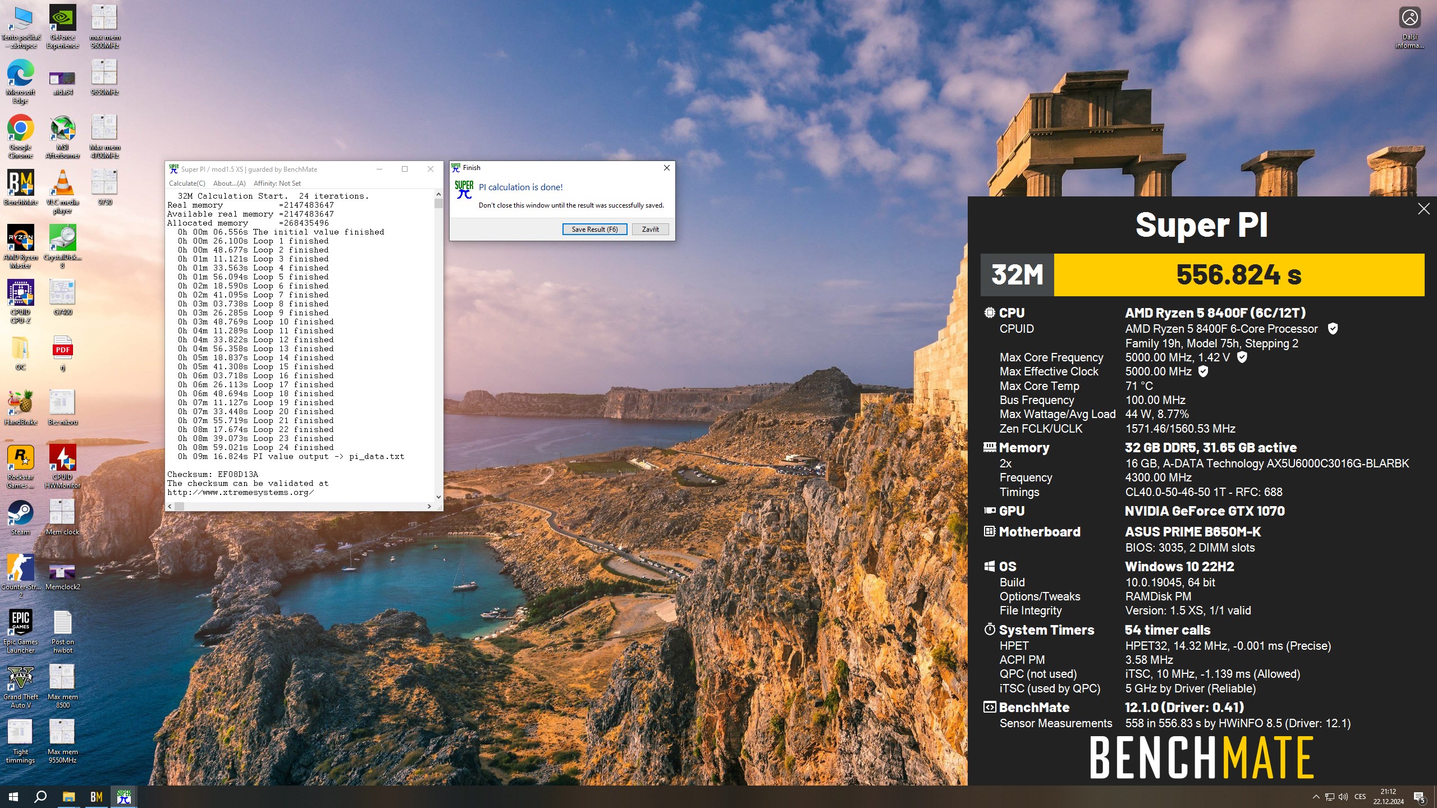The width and height of the screenshot is (1437, 808).
Task: Click the 'NVIDIA GeForce GTX 1070' text
Action: pos(1205,511)
